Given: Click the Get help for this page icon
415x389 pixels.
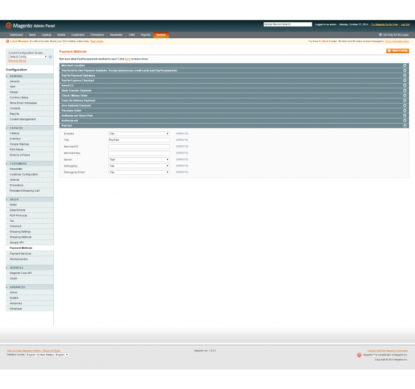Looking at the screenshot, I should pos(380,35).
